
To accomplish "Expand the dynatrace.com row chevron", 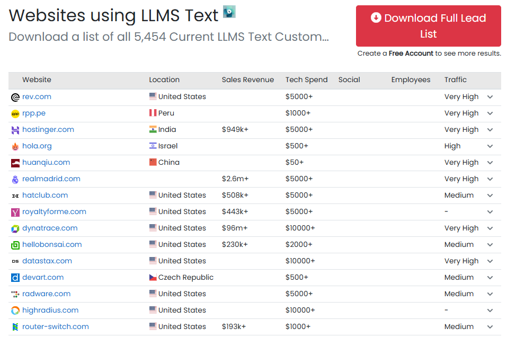I will [490, 229].
